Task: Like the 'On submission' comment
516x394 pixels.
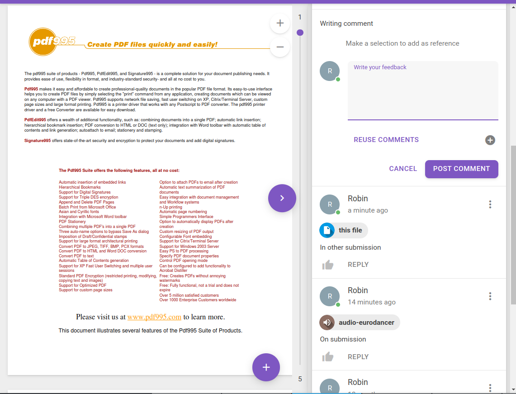Action: click(328, 357)
